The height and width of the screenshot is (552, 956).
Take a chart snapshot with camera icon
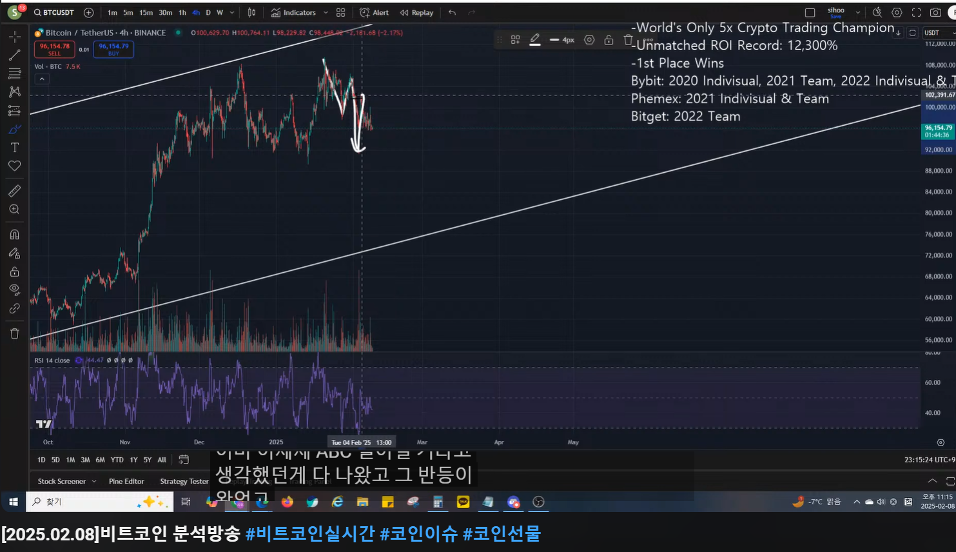coord(935,12)
